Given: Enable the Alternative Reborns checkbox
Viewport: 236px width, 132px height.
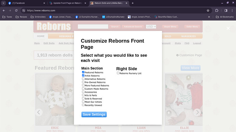Looking at the screenshot, I should pos(83,79).
